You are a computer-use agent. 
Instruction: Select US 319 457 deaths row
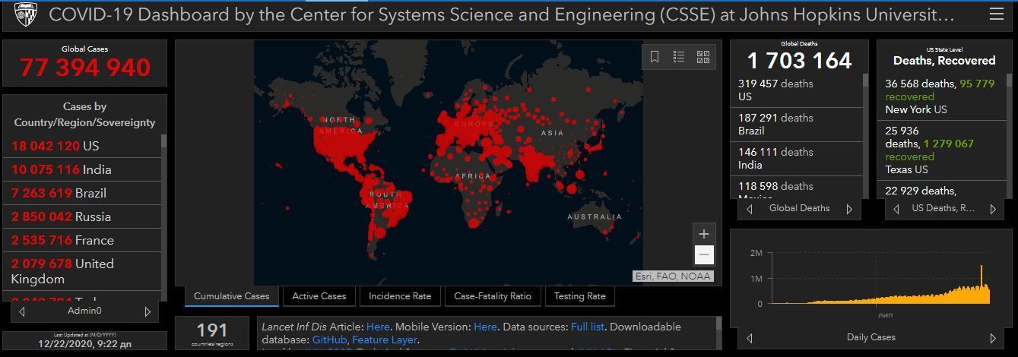pyautogui.click(x=797, y=90)
